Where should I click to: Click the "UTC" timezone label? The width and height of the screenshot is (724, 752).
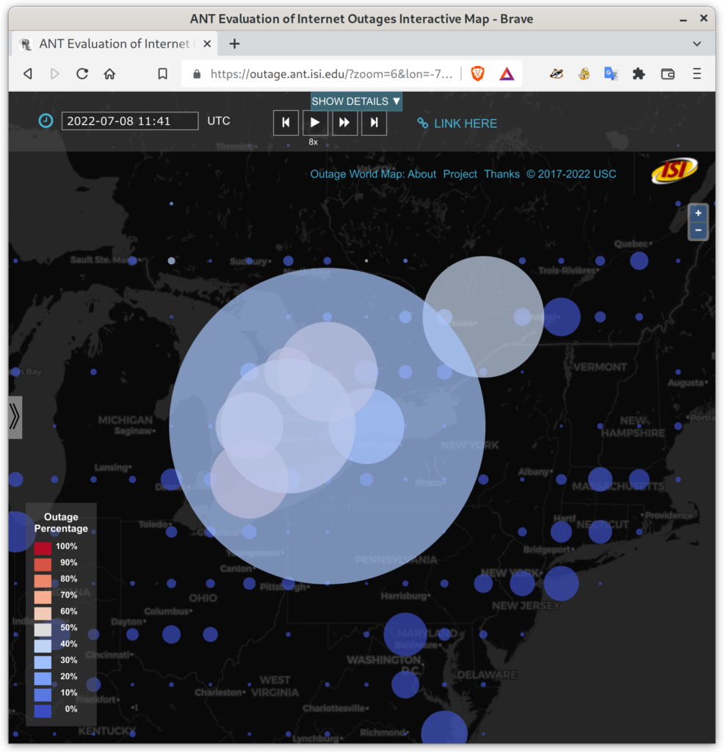[x=219, y=121]
